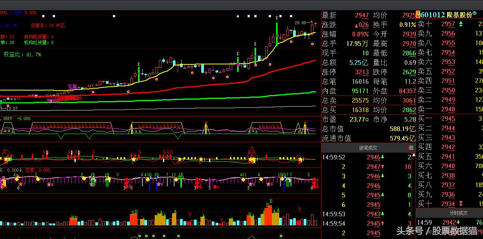This screenshot has height=239, width=483.
Task: Click green up arrows beside 卖十
Action: 461,24
